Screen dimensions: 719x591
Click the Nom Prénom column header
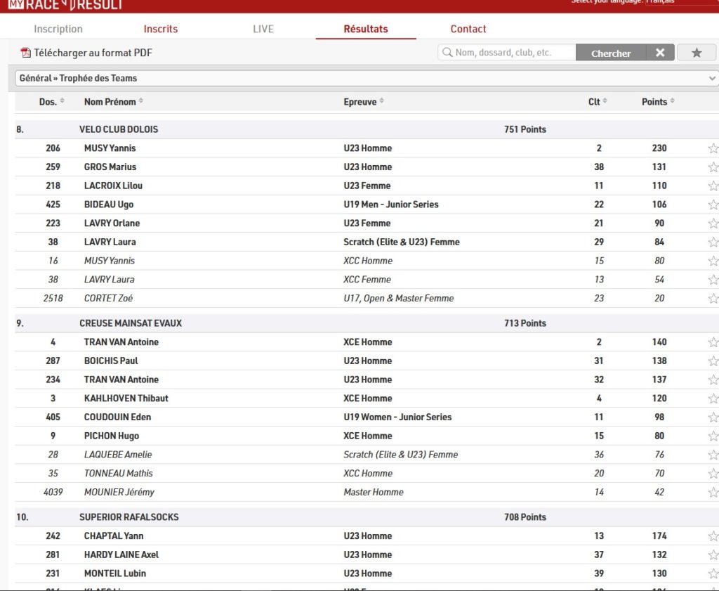110,102
